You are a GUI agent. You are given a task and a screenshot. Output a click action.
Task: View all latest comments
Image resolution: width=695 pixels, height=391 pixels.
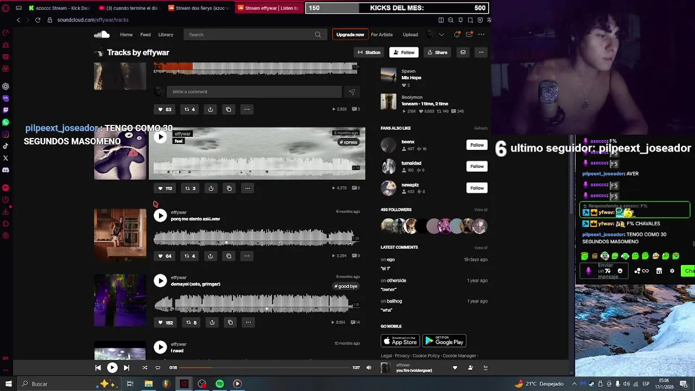(x=481, y=248)
